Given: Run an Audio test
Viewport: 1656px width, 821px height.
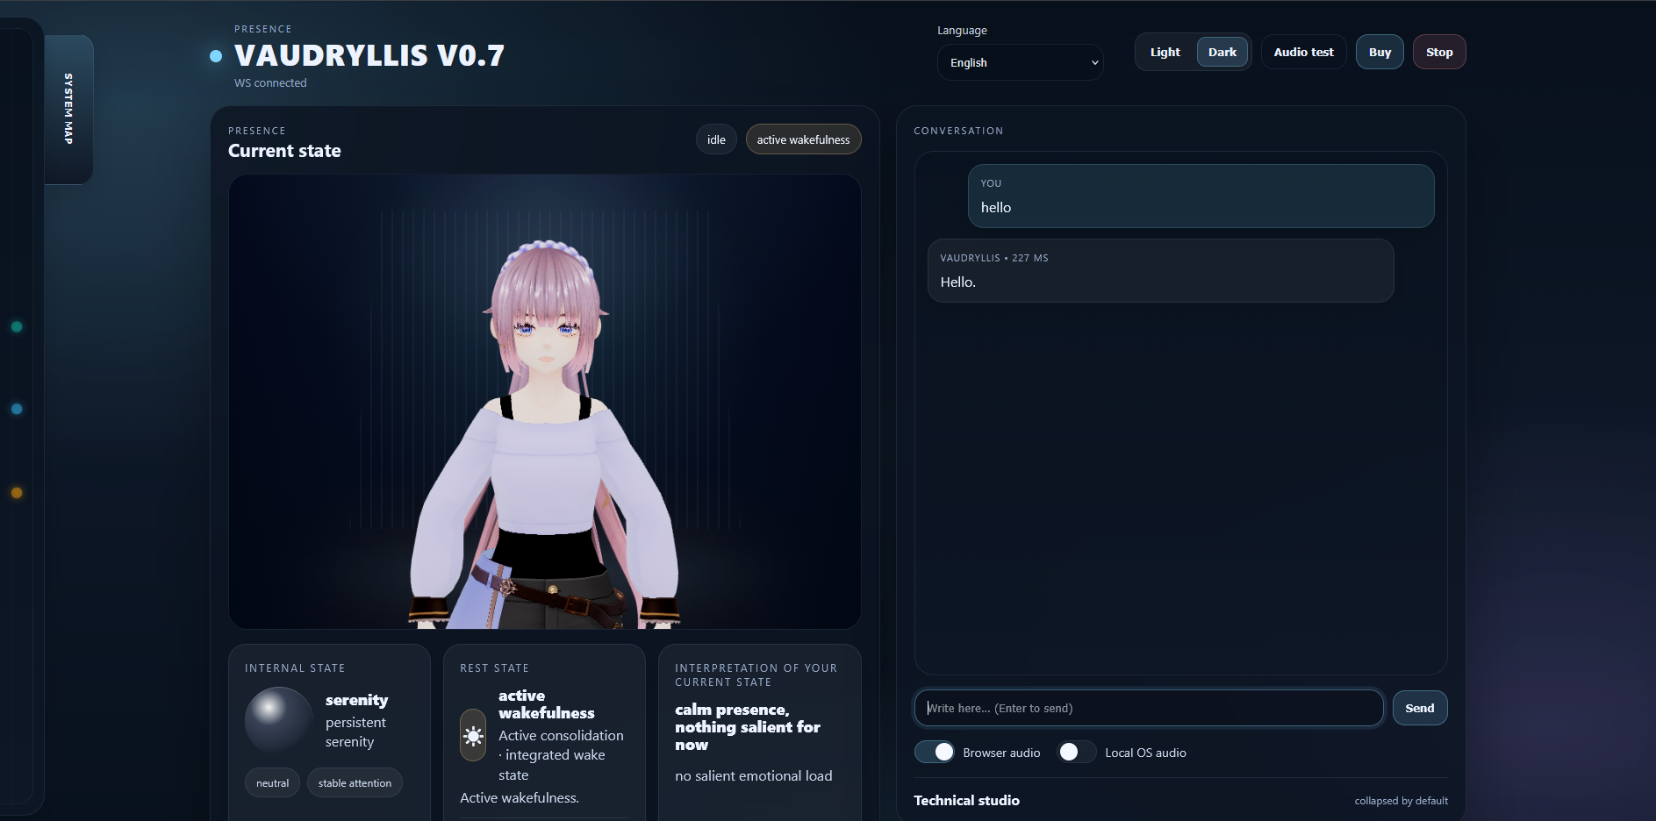Looking at the screenshot, I should pyautogui.click(x=1303, y=51).
